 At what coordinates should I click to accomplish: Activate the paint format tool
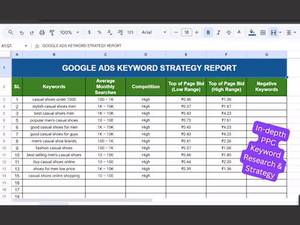[52, 32]
